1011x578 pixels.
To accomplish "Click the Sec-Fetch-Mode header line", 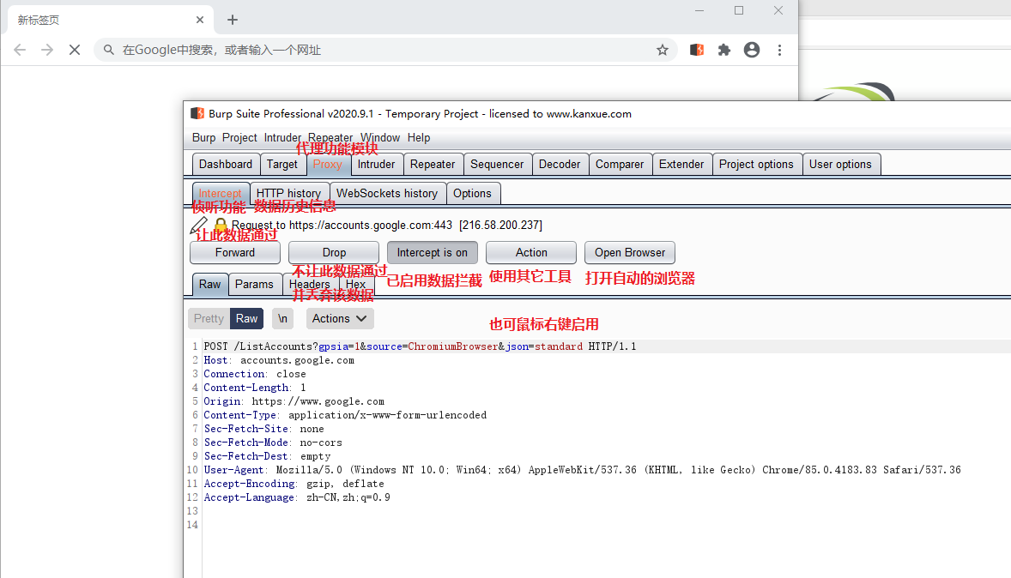I will click(273, 443).
